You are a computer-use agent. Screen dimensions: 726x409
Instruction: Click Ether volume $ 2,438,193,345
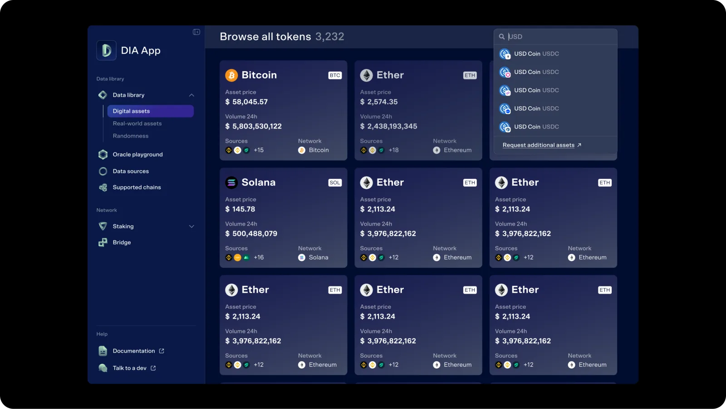click(388, 127)
